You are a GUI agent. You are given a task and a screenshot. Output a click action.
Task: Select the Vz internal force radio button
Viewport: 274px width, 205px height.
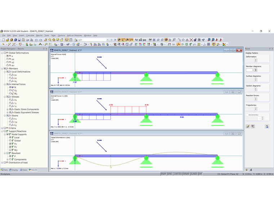click(x=10, y=91)
